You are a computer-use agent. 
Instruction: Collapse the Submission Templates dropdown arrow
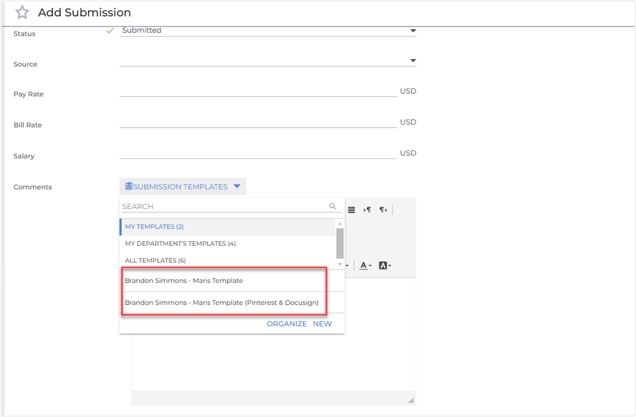click(237, 187)
